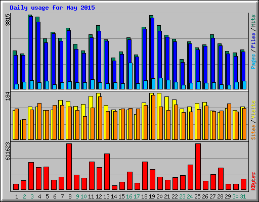259x202 pixels.
Task: Click day 19 on the x-axis
Action: 152,196
